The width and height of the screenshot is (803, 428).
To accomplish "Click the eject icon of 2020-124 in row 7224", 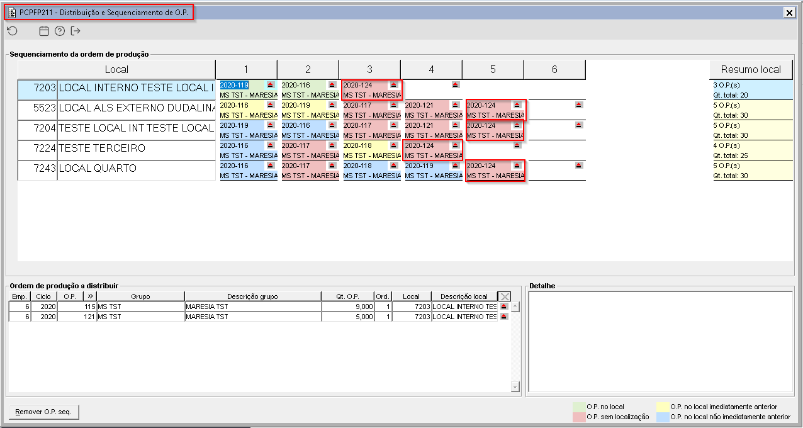I will click(x=456, y=145).
